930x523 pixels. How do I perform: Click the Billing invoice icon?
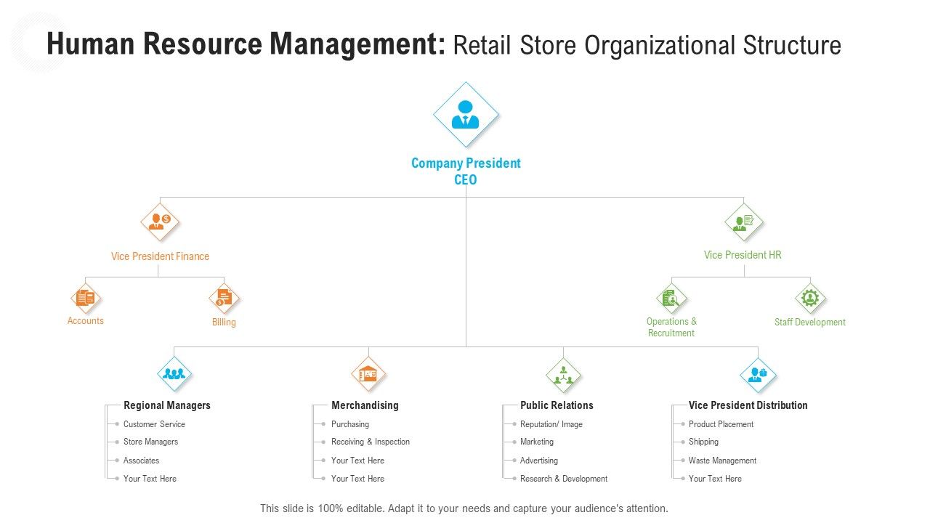tap(224, 298)
